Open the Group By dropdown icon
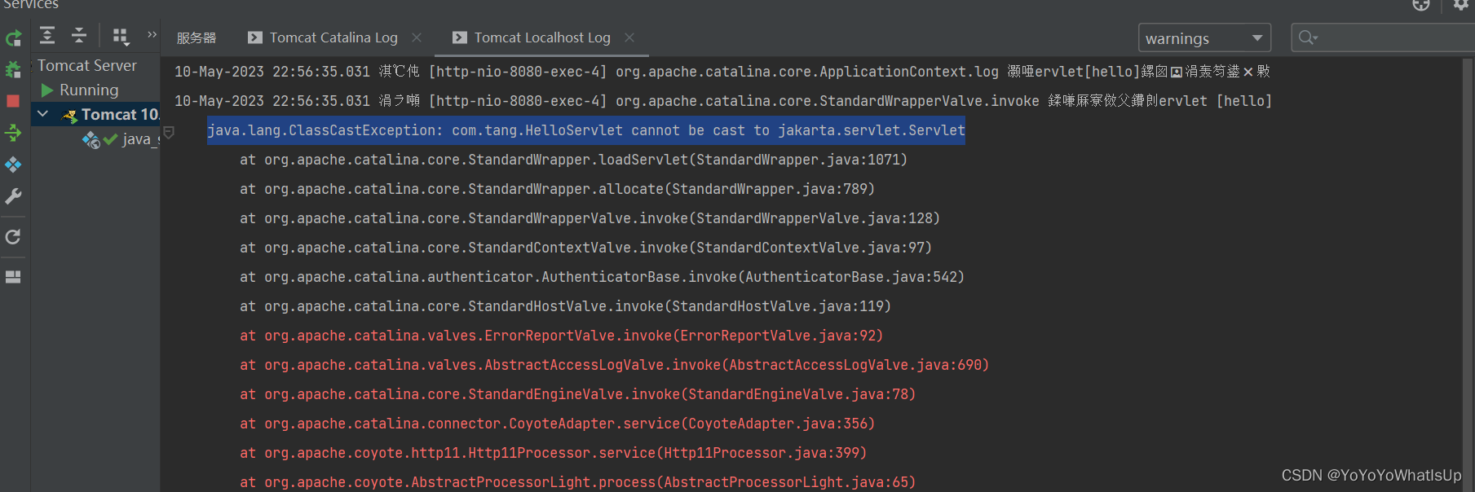Viewport: 1475px width, 492px height. pos(121,36)
